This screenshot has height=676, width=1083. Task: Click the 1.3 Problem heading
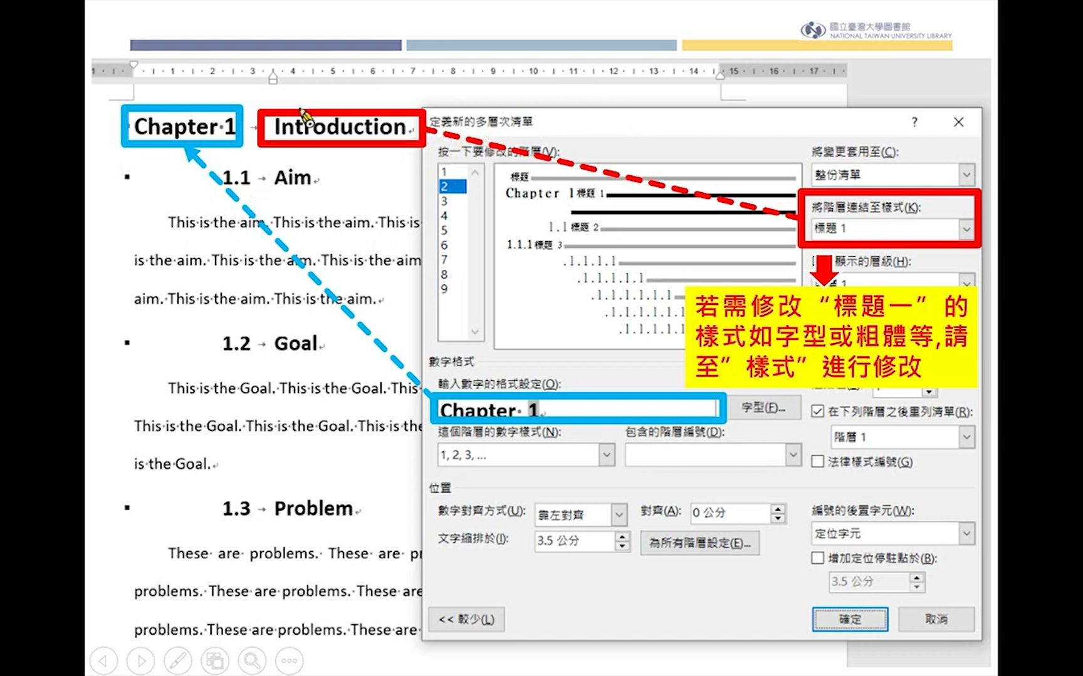coord(288,509)
